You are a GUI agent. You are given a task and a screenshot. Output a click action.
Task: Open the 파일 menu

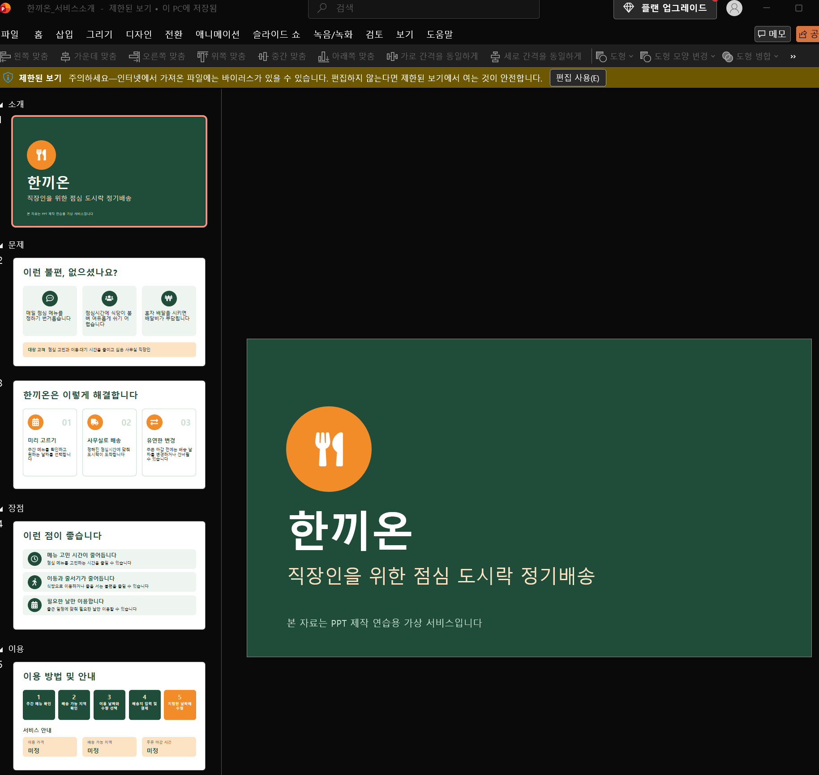[x=10, y=34]
